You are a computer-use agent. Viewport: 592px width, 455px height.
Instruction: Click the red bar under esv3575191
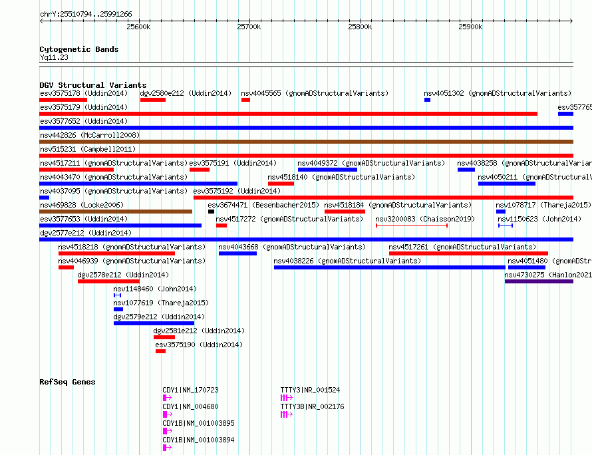point(200,170)
